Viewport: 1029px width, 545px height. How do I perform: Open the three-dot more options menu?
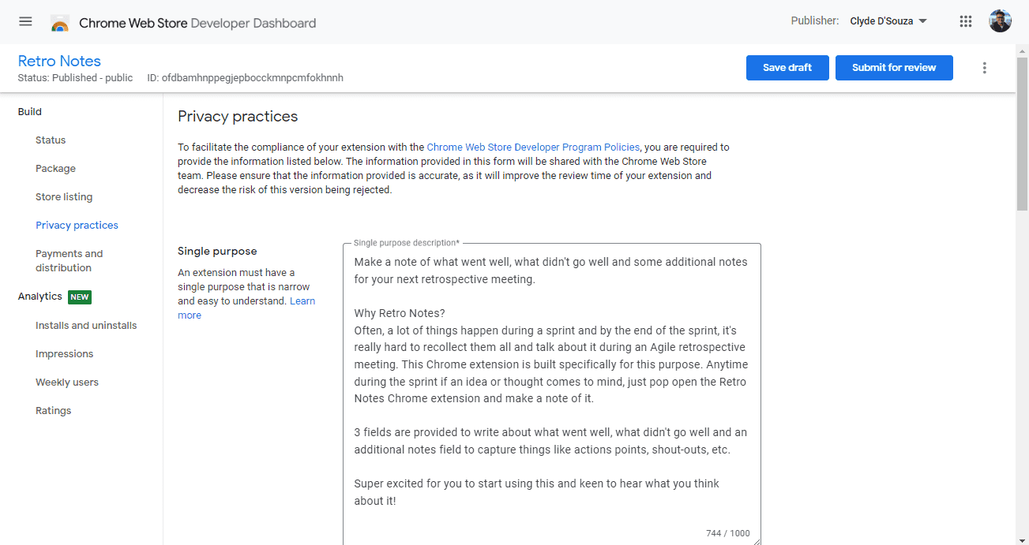984,68
